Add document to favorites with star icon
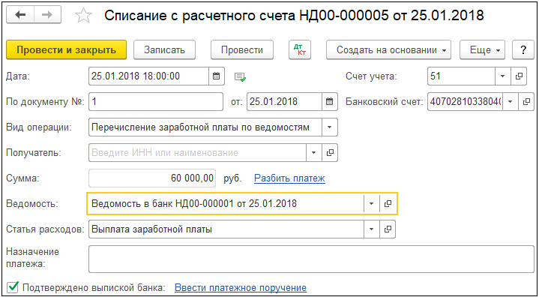 83,16
